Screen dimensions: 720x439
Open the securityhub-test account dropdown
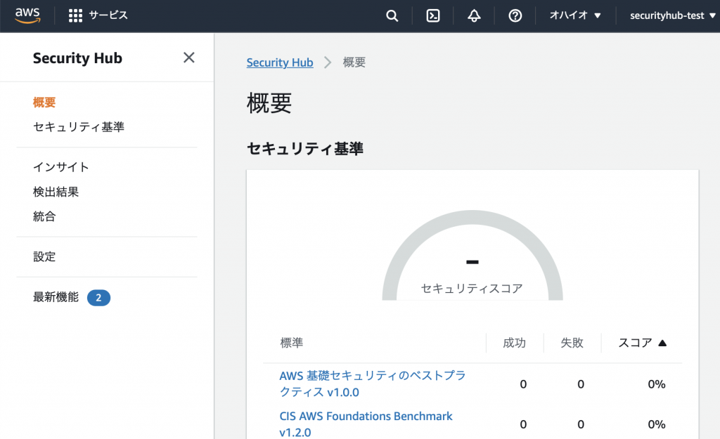click(673, 15)
